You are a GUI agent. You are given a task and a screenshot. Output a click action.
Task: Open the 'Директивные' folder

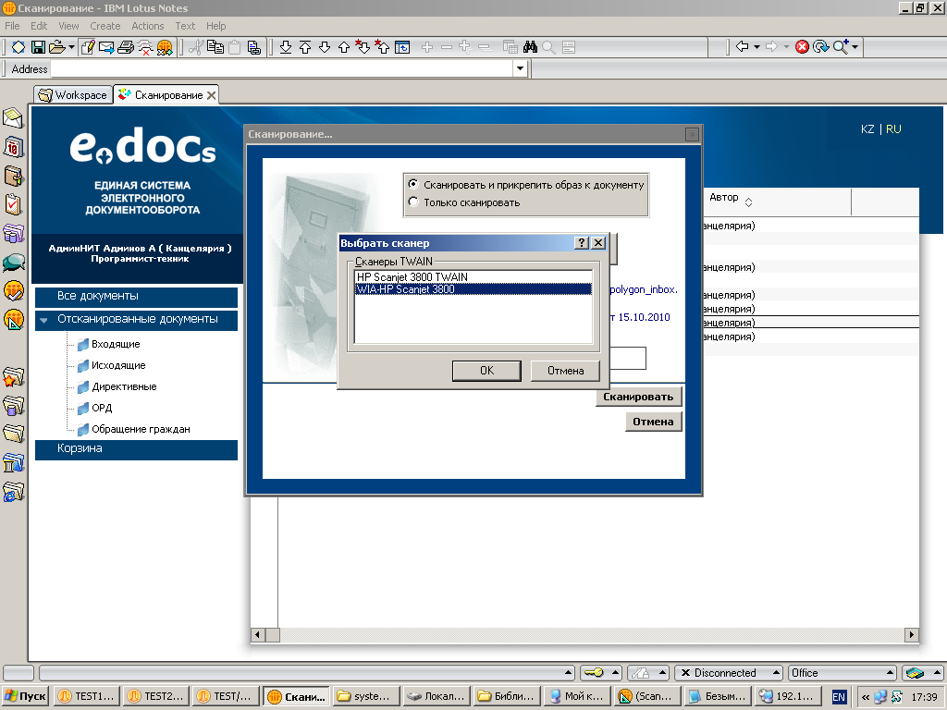point(124,386)
